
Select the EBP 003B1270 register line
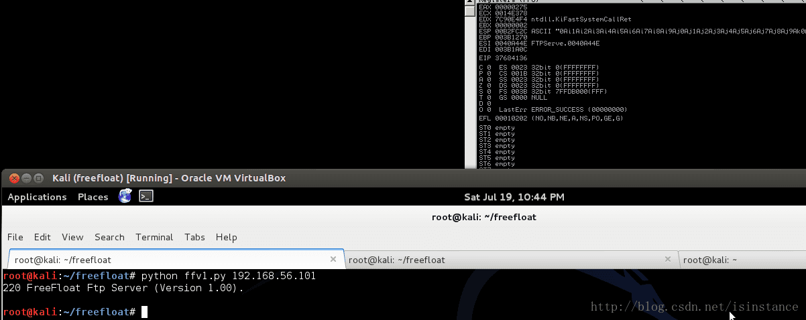tap(503, 37)
